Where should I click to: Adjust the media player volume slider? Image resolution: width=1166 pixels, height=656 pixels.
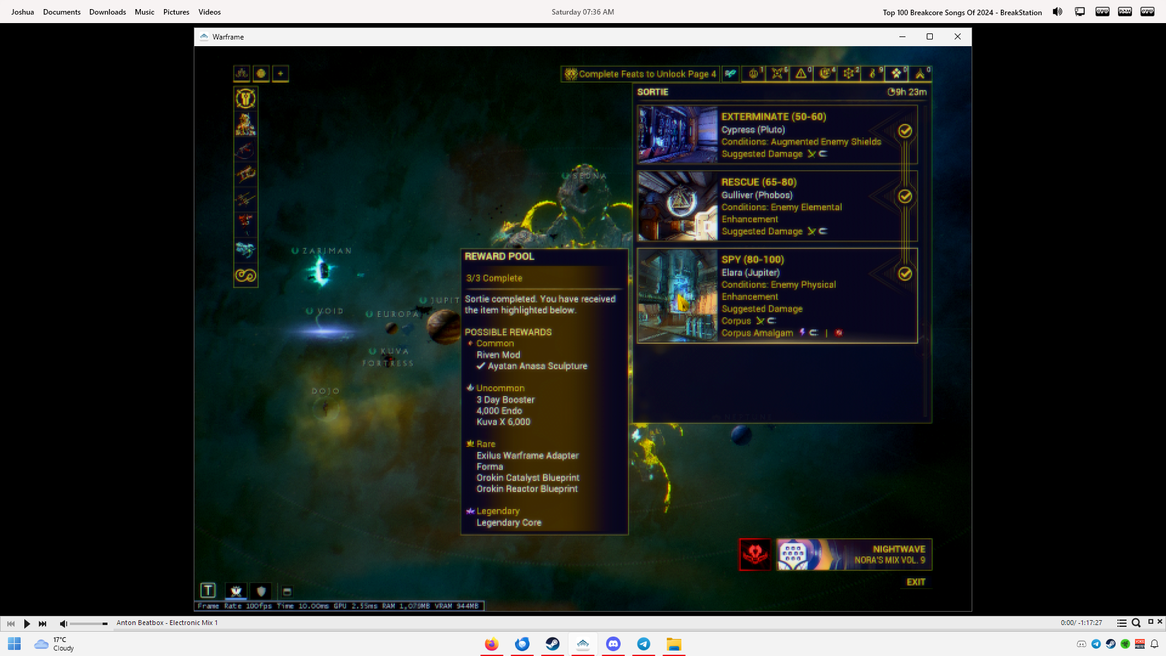click(x=89, y=624)
